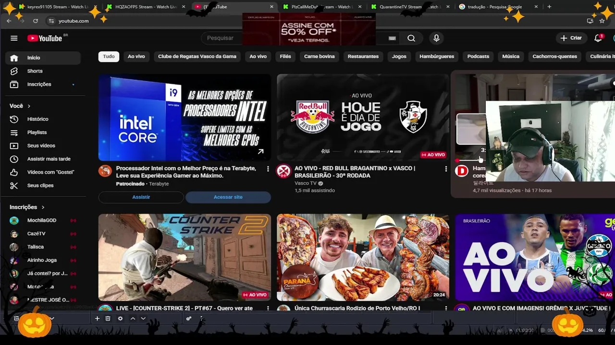The width and height of the screenshot is (615, 345).
Task: Open a new browser tab with plus
Action: [x=549, y=7]
